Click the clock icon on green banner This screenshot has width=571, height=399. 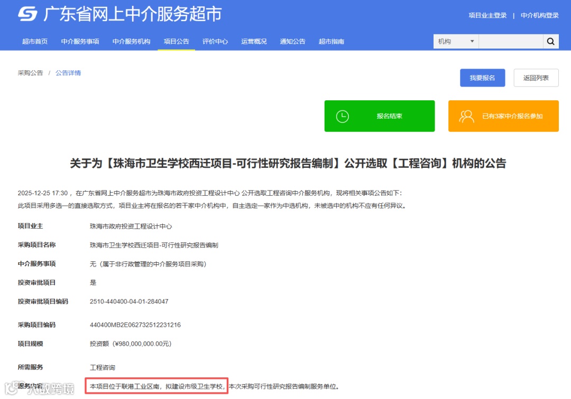pos(342,116)
